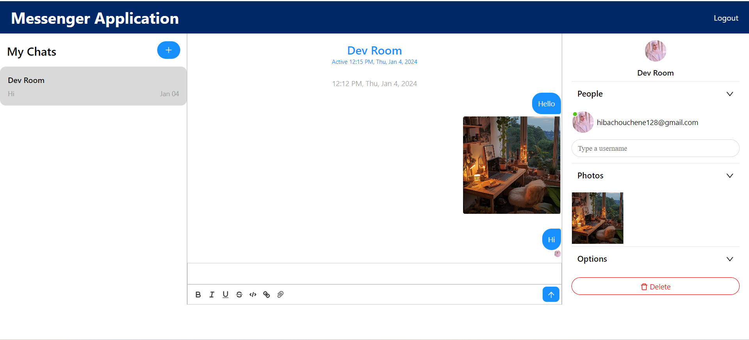Click read receipt avatar under Hi message
This screenshot has width=749, height=340.
pyautogui.click(x=557, y=254)
